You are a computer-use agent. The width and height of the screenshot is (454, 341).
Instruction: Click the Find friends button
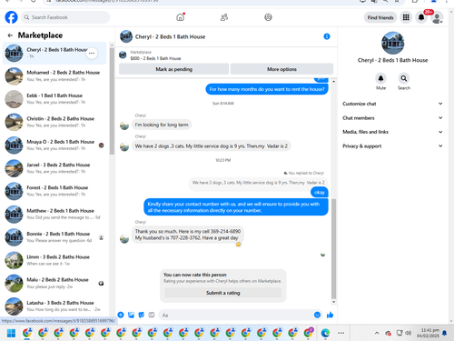tap(380, 17)
